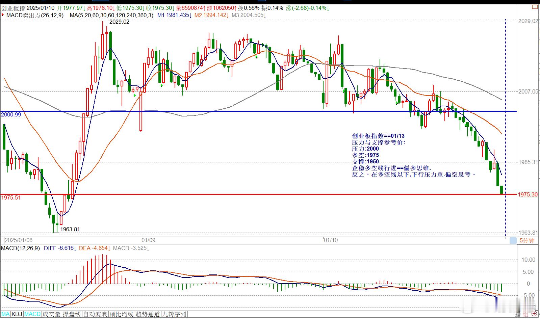The height and width of the screenshot is (319, 540).
Task: Click the 2007.05 price axis label
Action: coord(528,91)
